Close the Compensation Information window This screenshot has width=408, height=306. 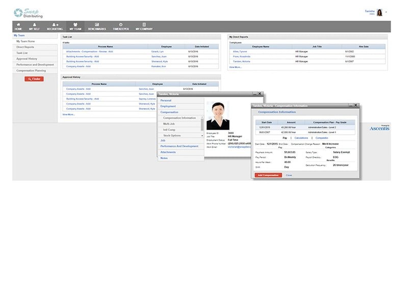[355, 105]
